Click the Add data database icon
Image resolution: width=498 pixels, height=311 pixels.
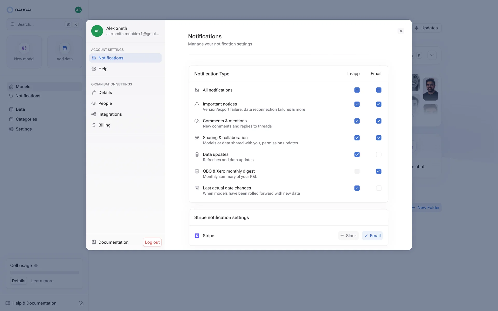pyautogui.click(x=65, y=48)
